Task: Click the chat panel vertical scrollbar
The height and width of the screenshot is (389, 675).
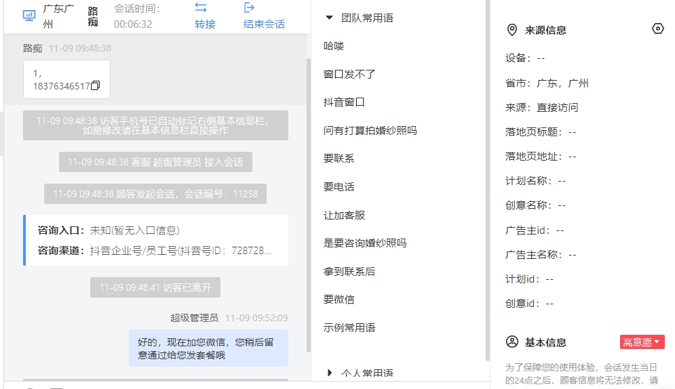Action: [308, 205]
